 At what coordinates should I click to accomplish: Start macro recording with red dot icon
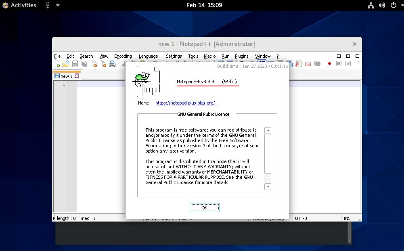tap(329, 64)
